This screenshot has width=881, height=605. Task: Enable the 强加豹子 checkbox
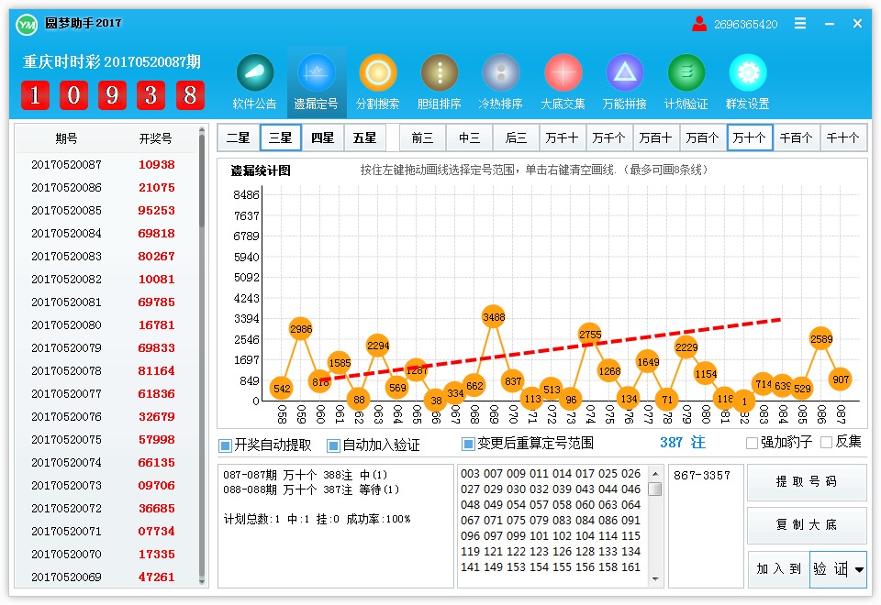753,443
